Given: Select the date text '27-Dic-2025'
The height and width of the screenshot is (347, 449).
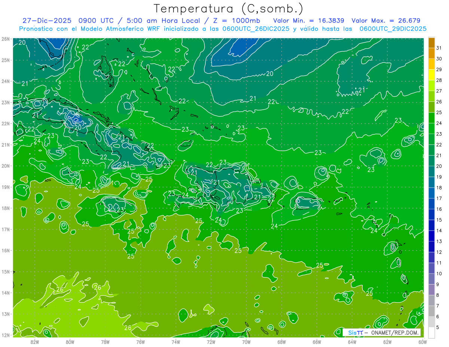Looking at the screenshot, I should click(x=48, y=21).
